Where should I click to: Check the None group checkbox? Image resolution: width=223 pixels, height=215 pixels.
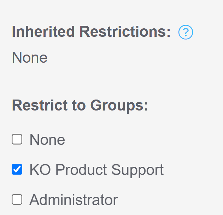click(x=17, y=140)
